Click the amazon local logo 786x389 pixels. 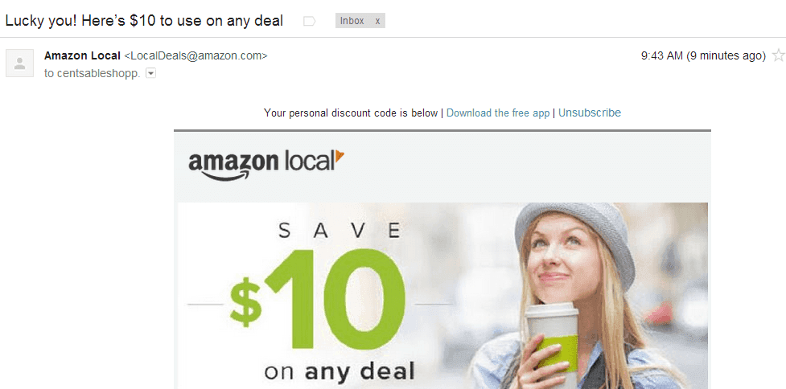[266, 164]
